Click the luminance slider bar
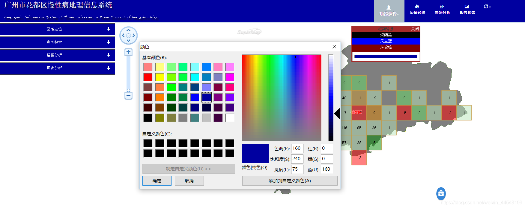525x208 pixels. pyautogui.click(x=331, y=97)
